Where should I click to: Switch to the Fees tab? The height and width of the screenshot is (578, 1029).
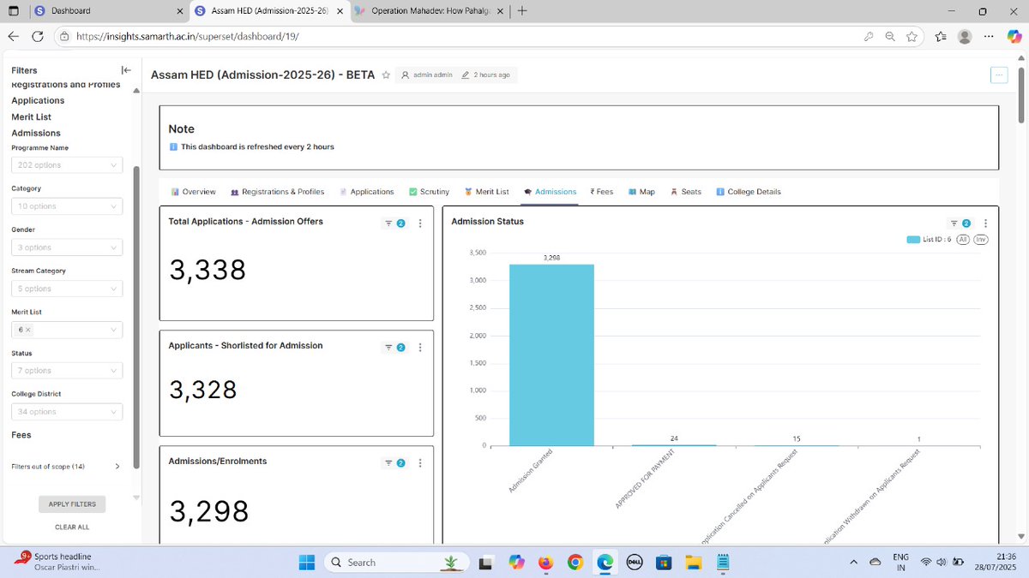(x=602, y=192)
